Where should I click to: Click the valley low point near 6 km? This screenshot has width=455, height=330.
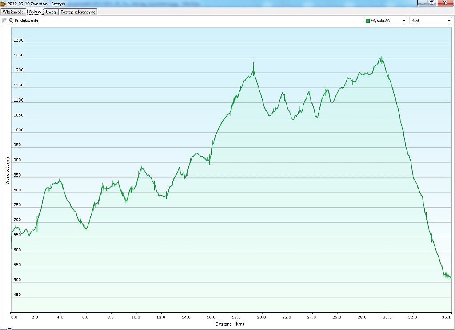click(85, 228)
